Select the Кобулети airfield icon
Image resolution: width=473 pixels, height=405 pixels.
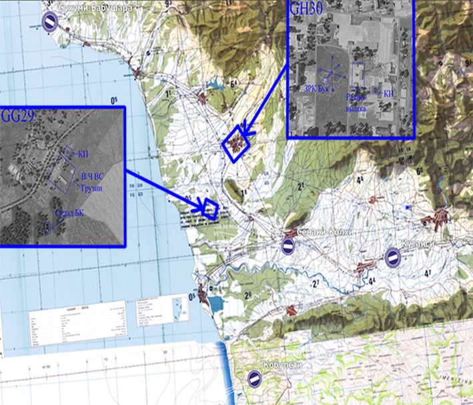(254, 378)
